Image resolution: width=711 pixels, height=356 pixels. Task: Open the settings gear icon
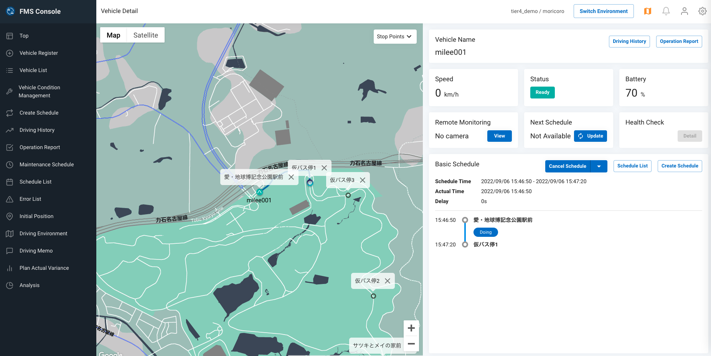point(703,11)
